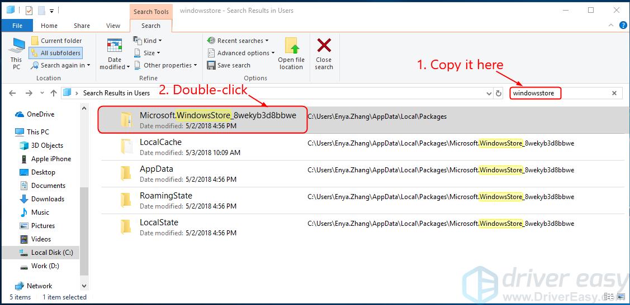
Task: Click the File Explorer title bar icon
Action: tap(11, 10)
